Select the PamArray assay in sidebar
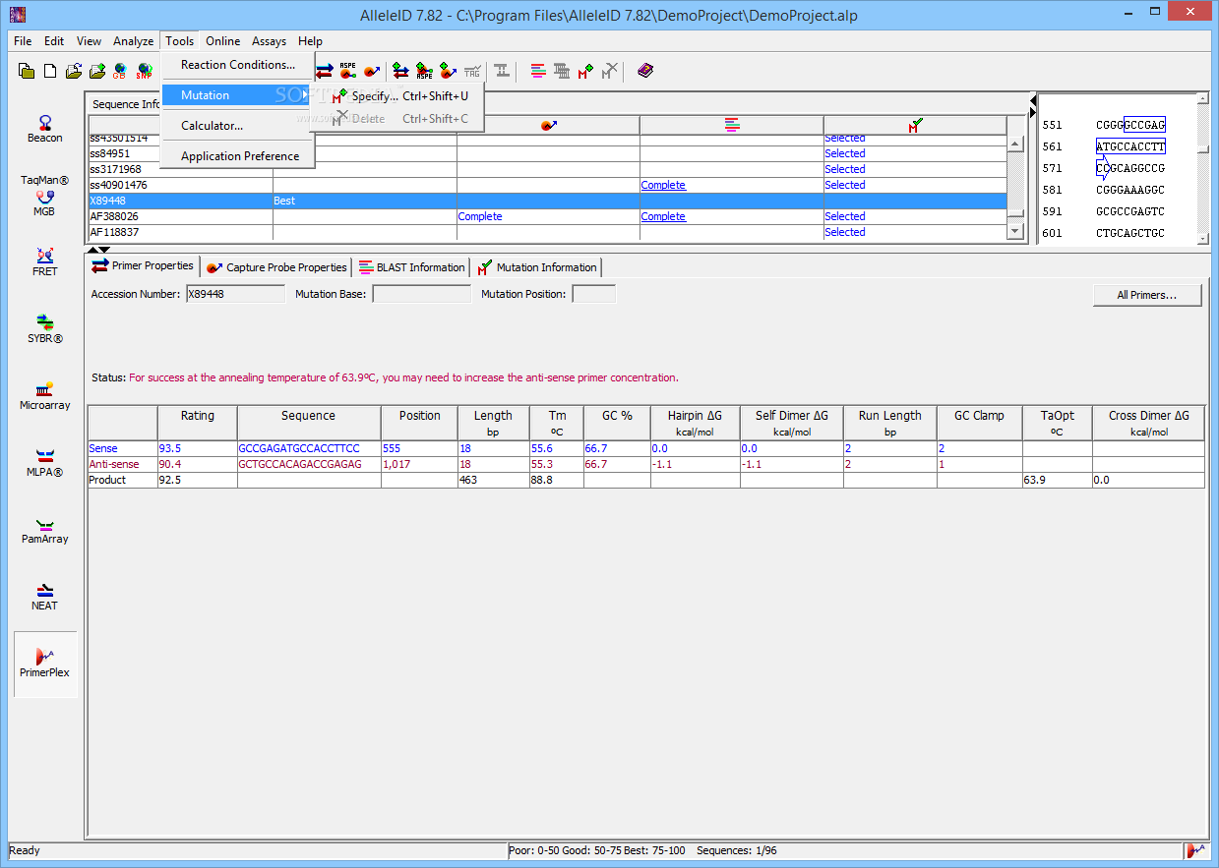The width and height of the screenshot is (1219, 868). point(45,530)
